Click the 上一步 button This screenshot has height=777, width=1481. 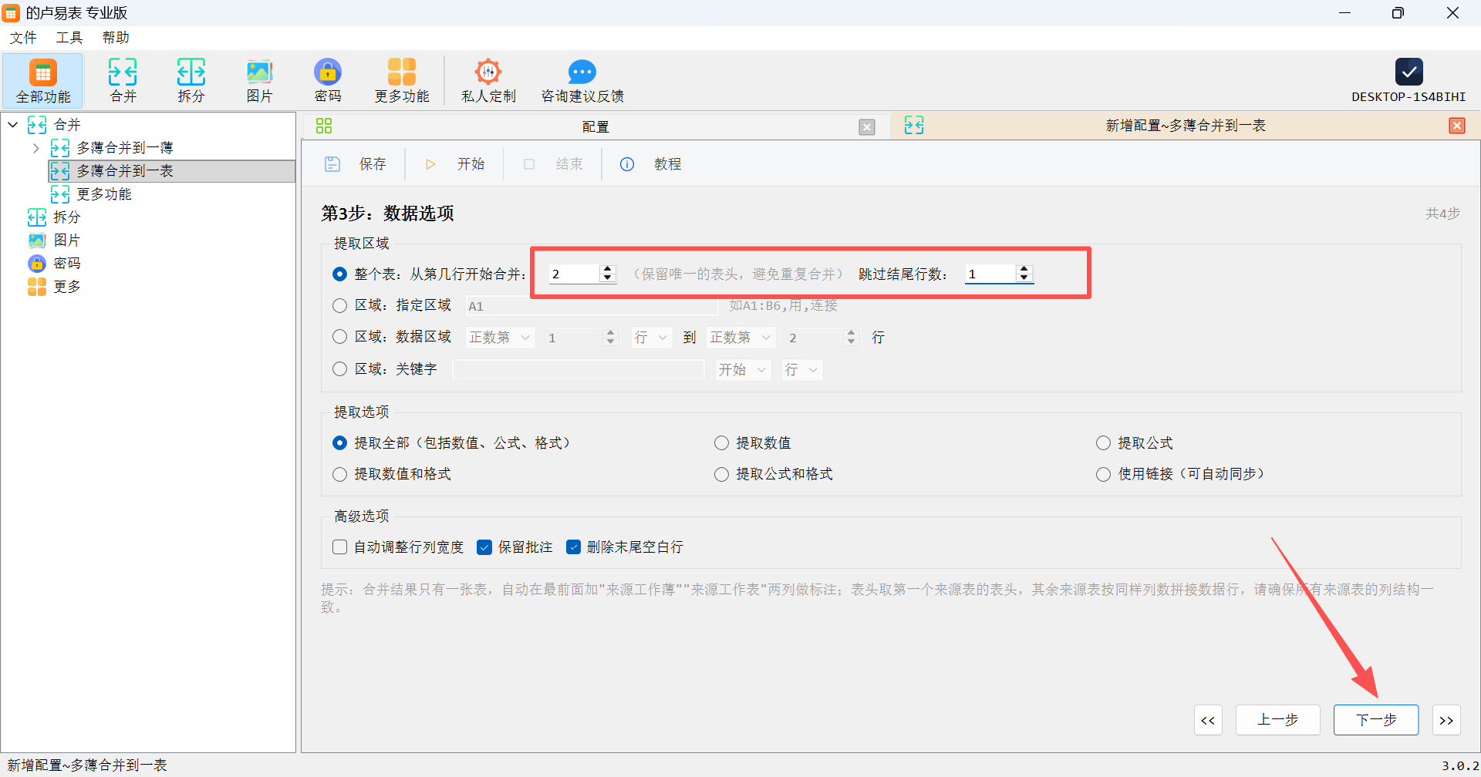click(x=1277, y=720)
